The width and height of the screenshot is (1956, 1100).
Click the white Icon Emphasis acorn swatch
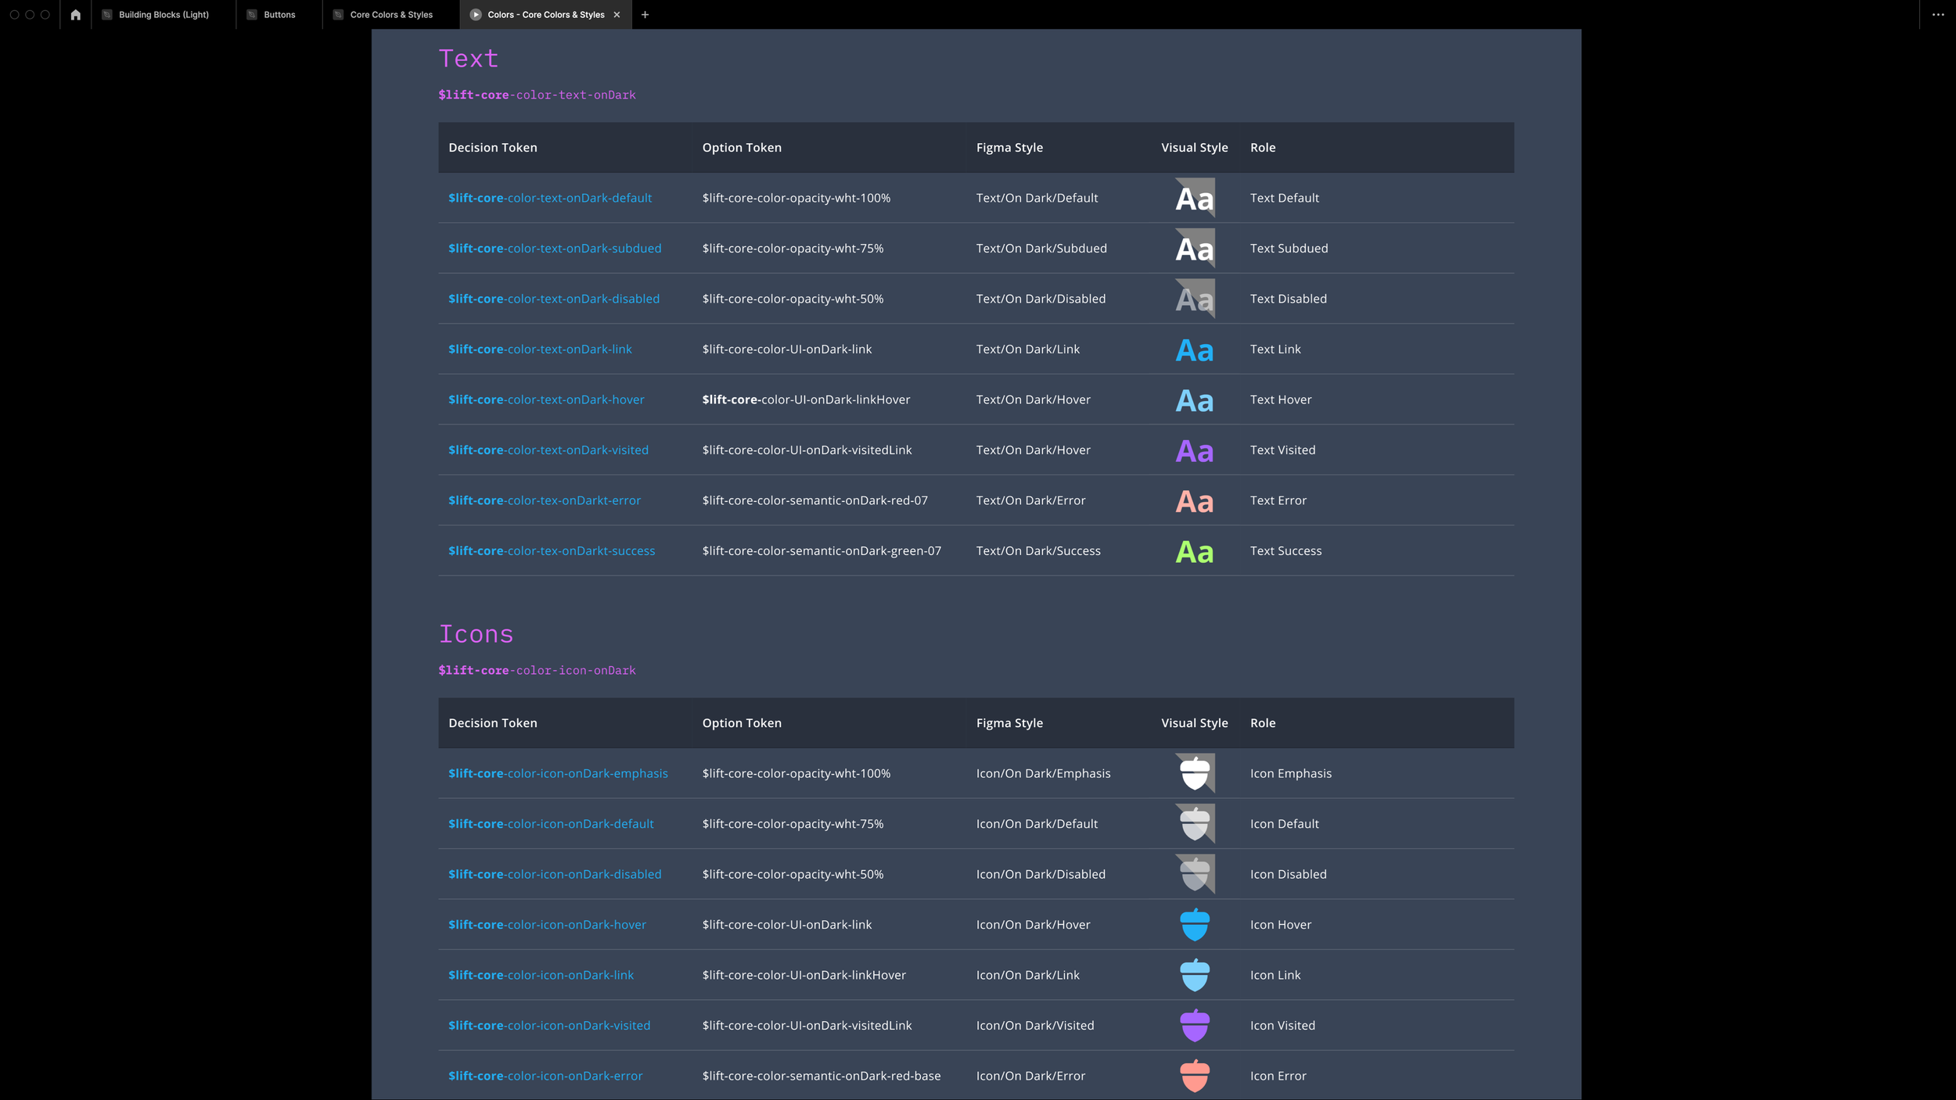point(1194,773)
